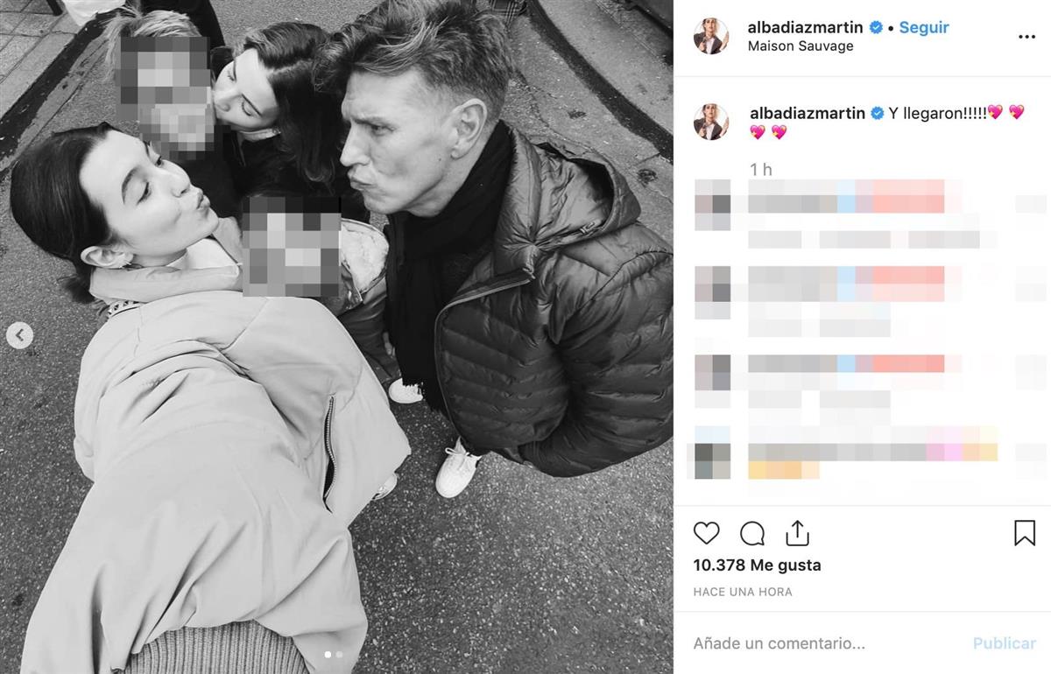The width and height of the screenshot is (1051, 674).
Task: Select the second carousel dot indicator
Action: click(340, 654)
